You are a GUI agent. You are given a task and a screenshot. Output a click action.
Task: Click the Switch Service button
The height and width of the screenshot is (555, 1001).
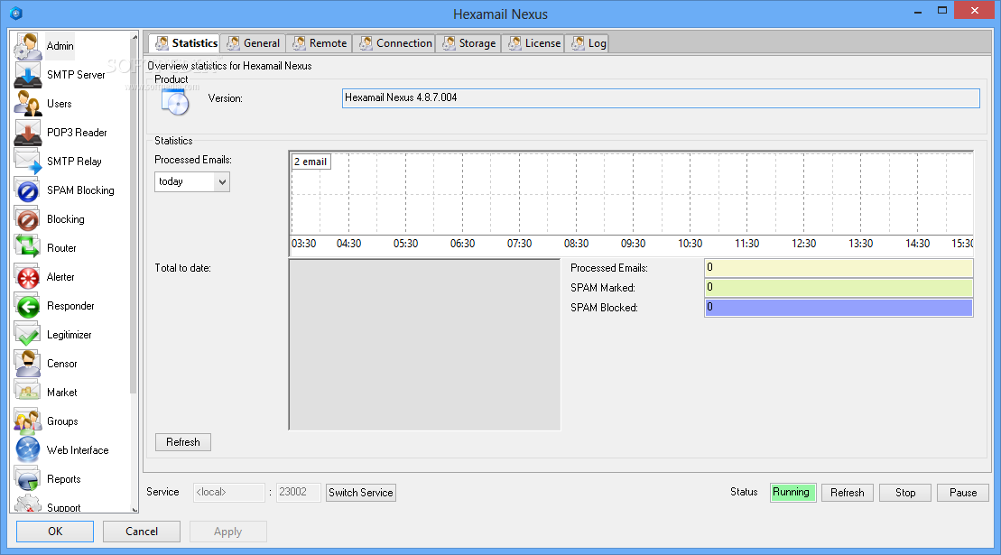point(361,493)
